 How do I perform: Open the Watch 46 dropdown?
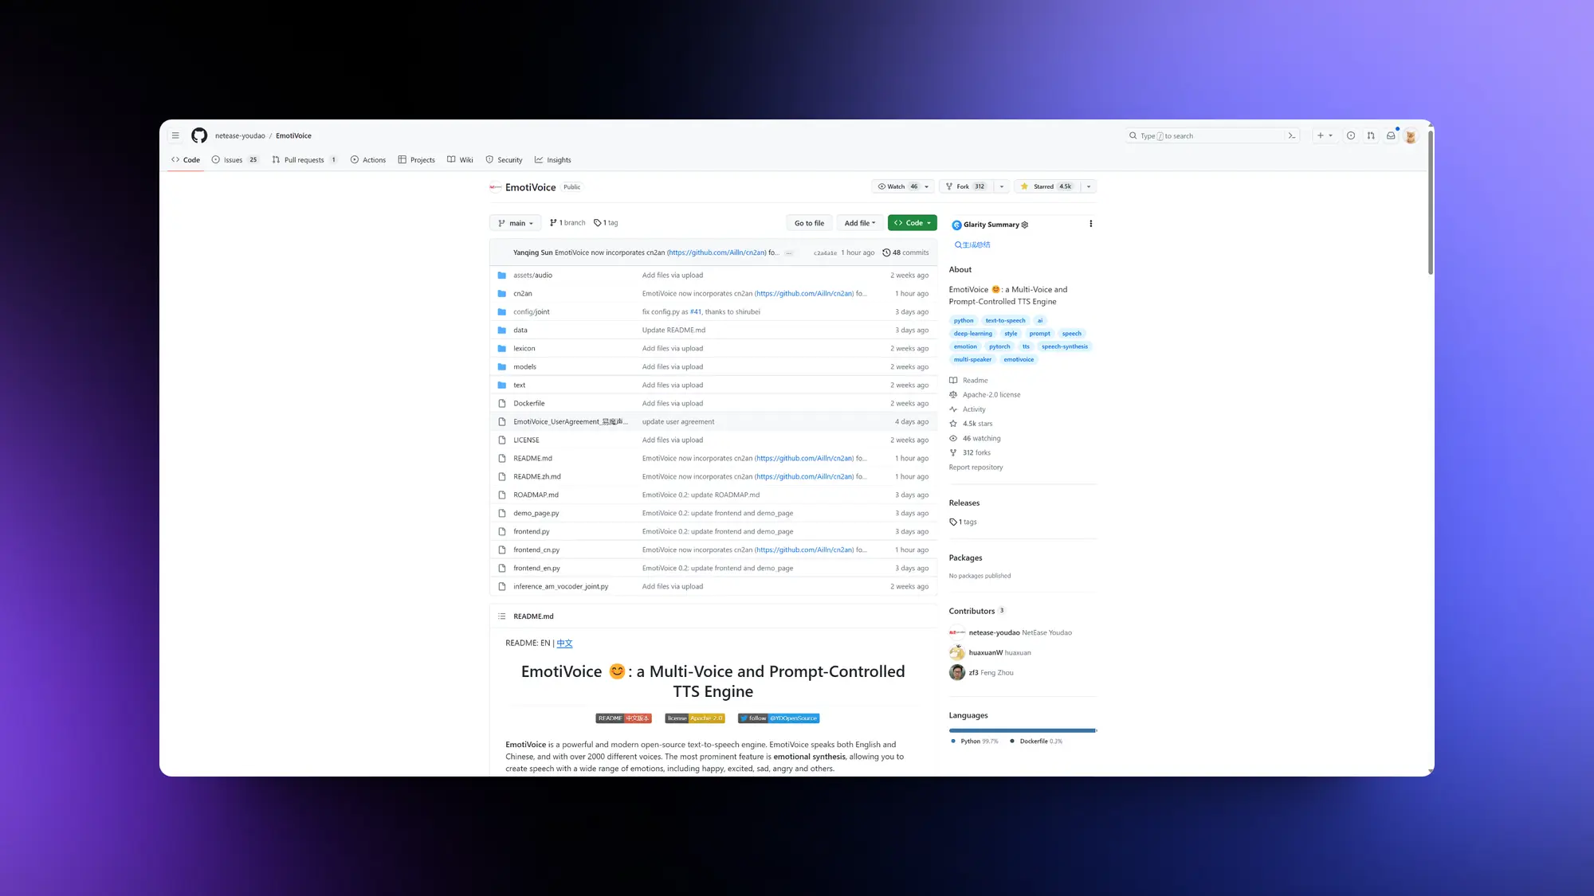click(x=903, y=186)
